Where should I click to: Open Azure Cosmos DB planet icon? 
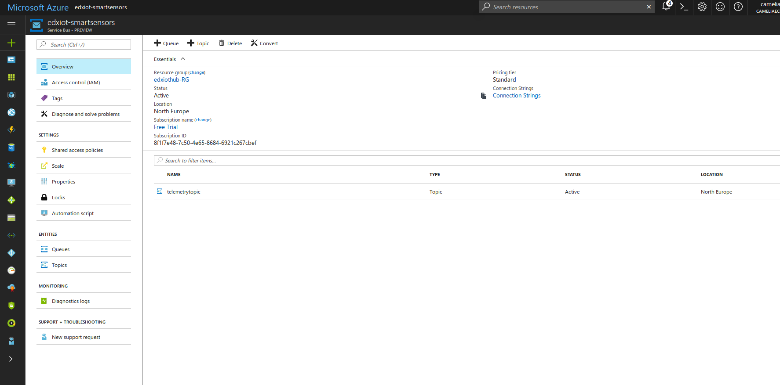(11, 165)
